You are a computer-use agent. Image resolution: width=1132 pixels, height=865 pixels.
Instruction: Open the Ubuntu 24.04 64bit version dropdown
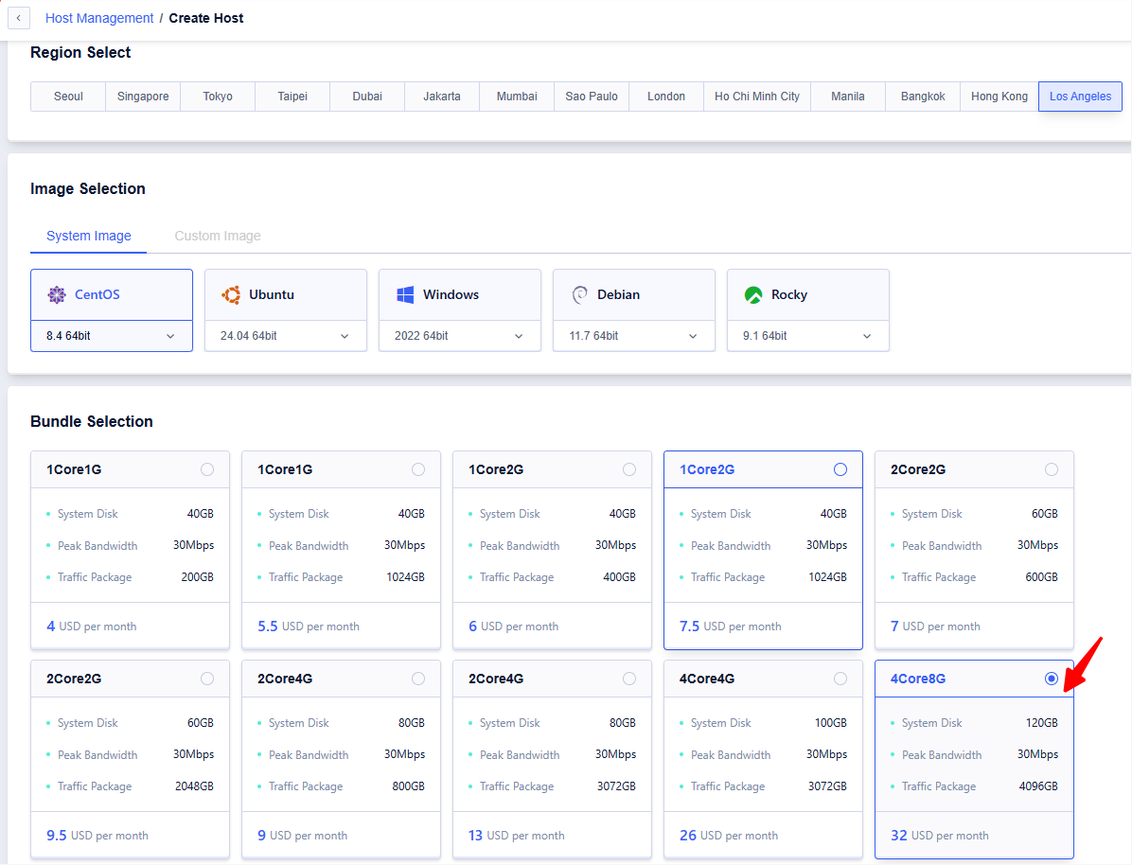point(286,336)
